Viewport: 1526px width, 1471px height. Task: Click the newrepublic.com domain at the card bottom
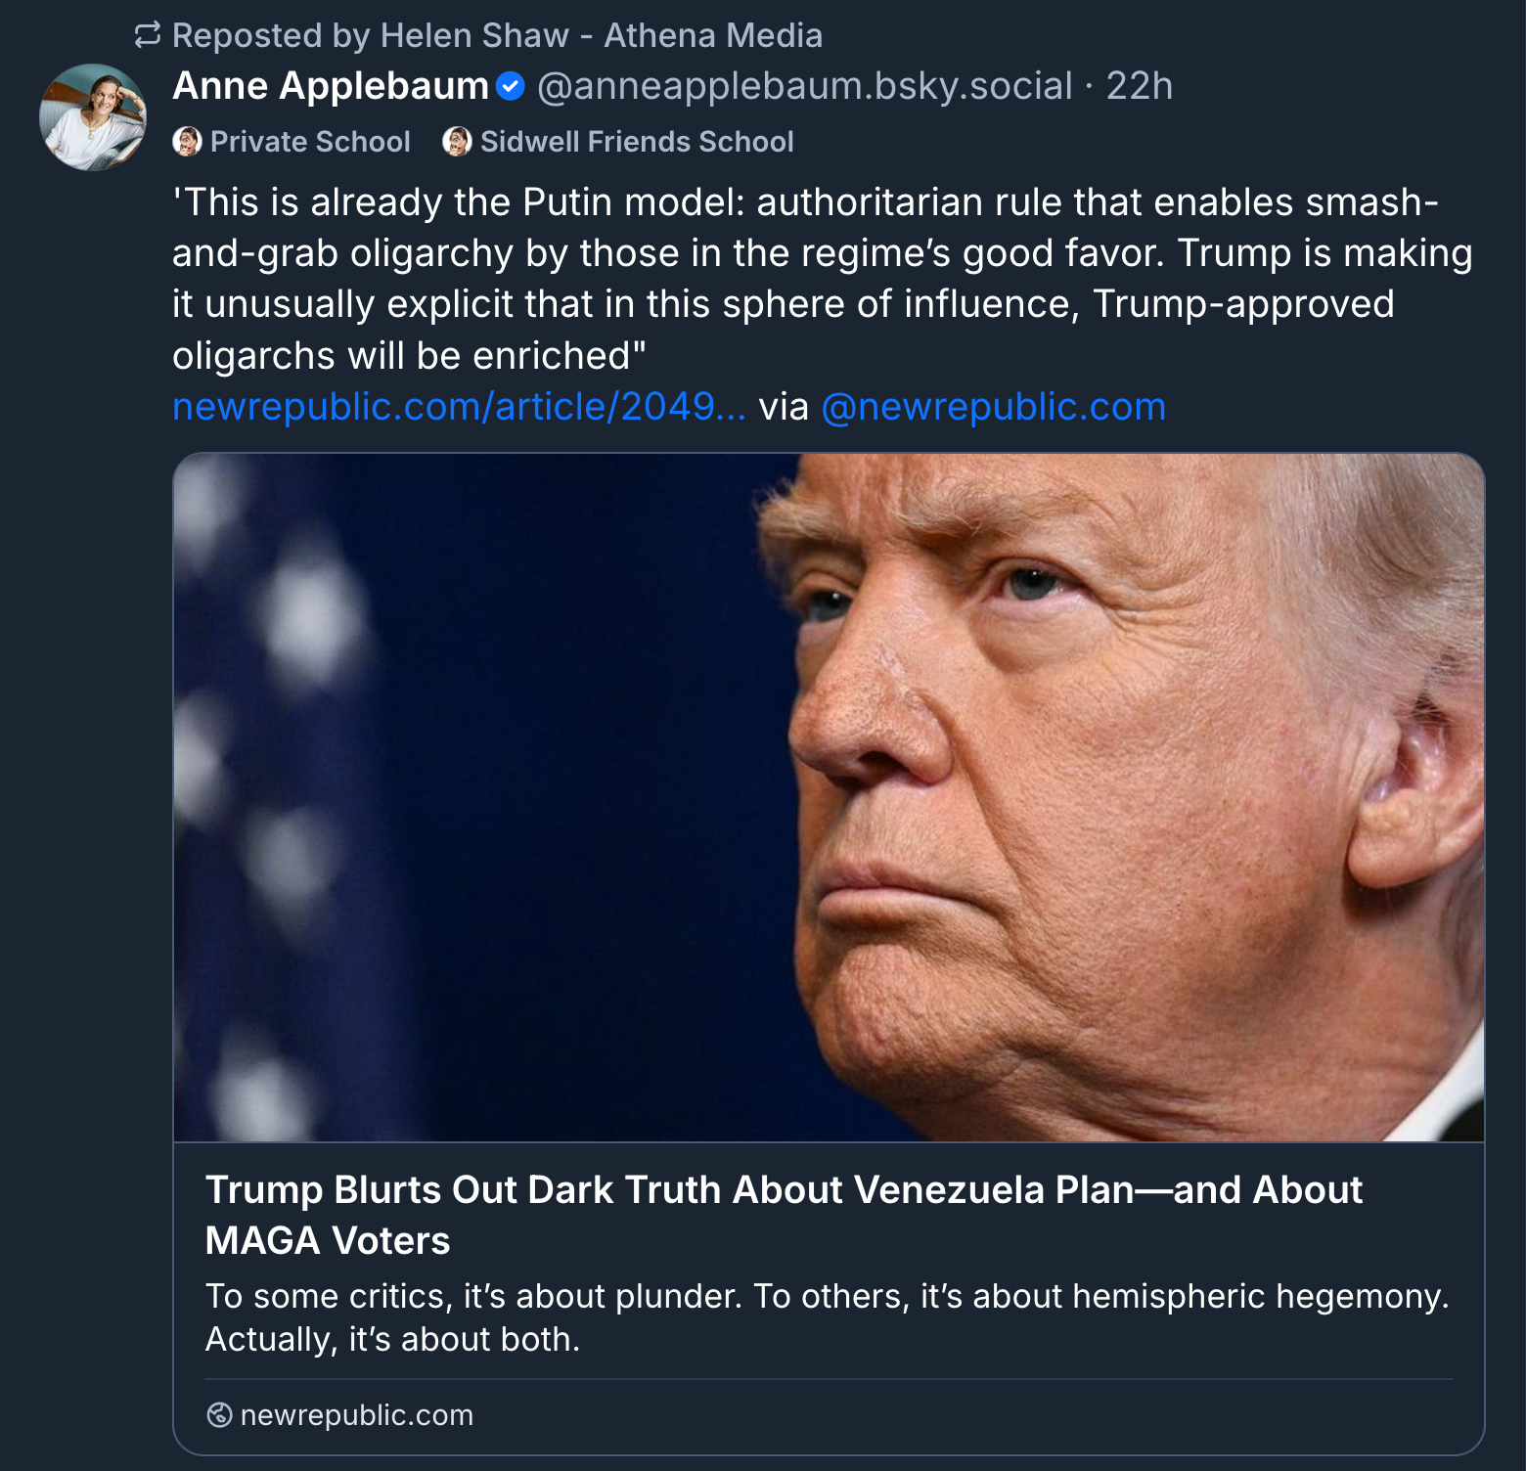pos(356,1415)
